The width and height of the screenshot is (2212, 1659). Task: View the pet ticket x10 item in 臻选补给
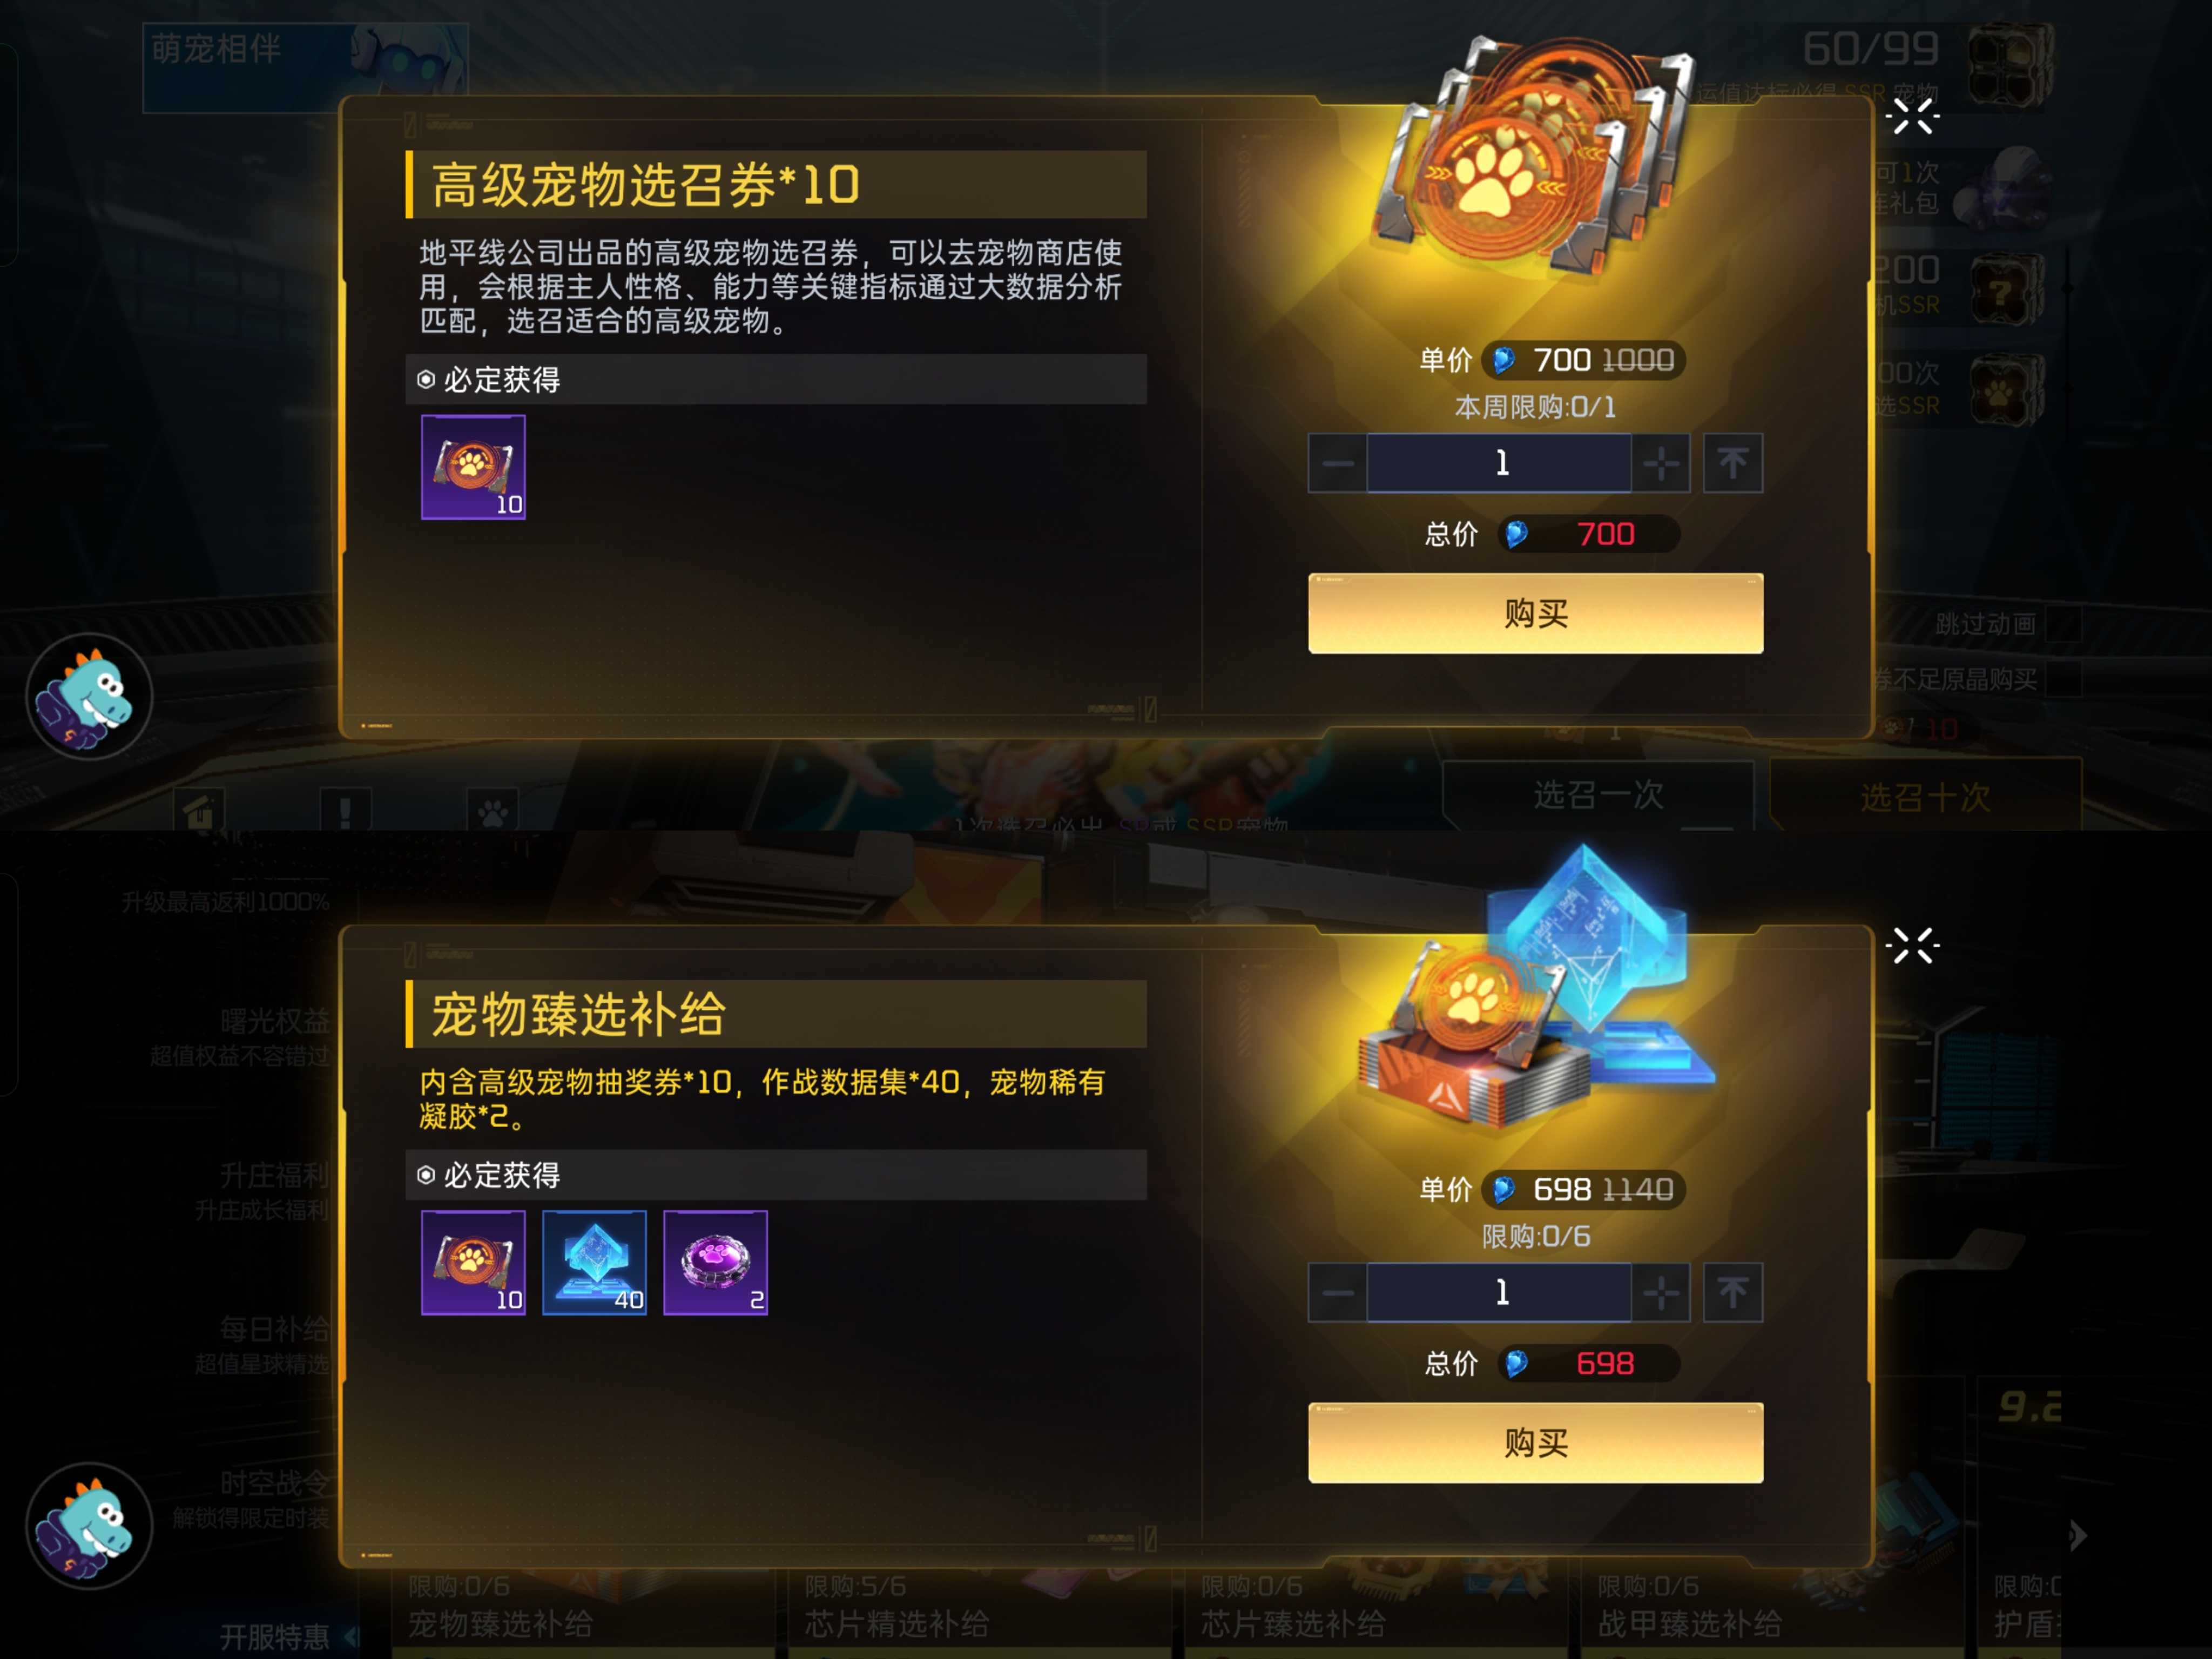point(473,1262)
